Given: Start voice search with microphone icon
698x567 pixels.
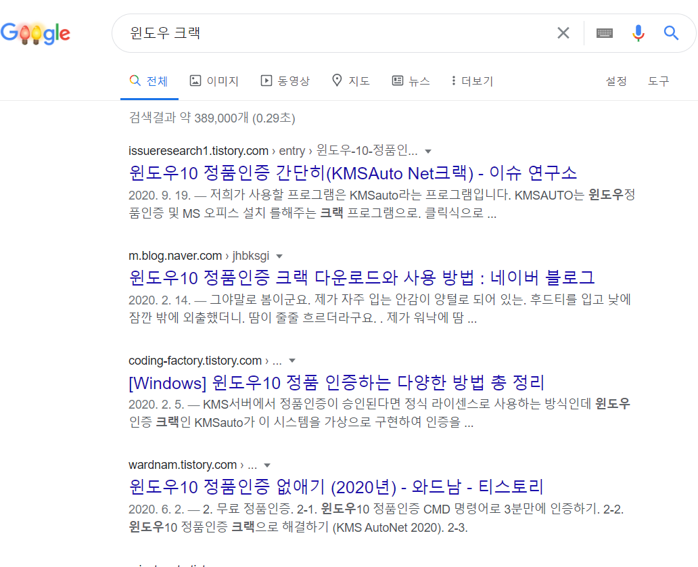Looking at the screenshot, I should (638, 33).
